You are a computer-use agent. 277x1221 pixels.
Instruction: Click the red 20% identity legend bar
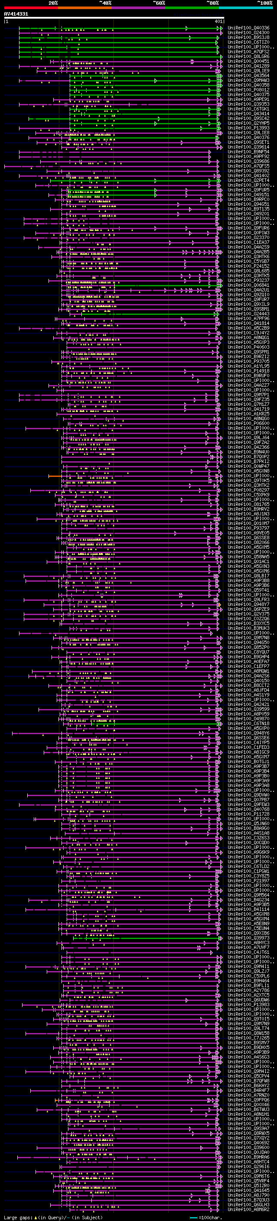(x=31, y=8)
